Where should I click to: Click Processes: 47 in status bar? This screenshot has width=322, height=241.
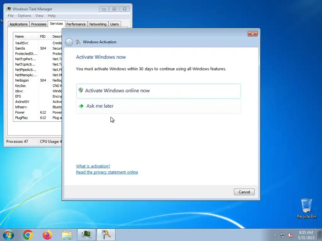coord(17,142)
